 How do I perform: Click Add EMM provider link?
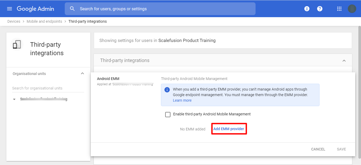click(x=229, y=129)
